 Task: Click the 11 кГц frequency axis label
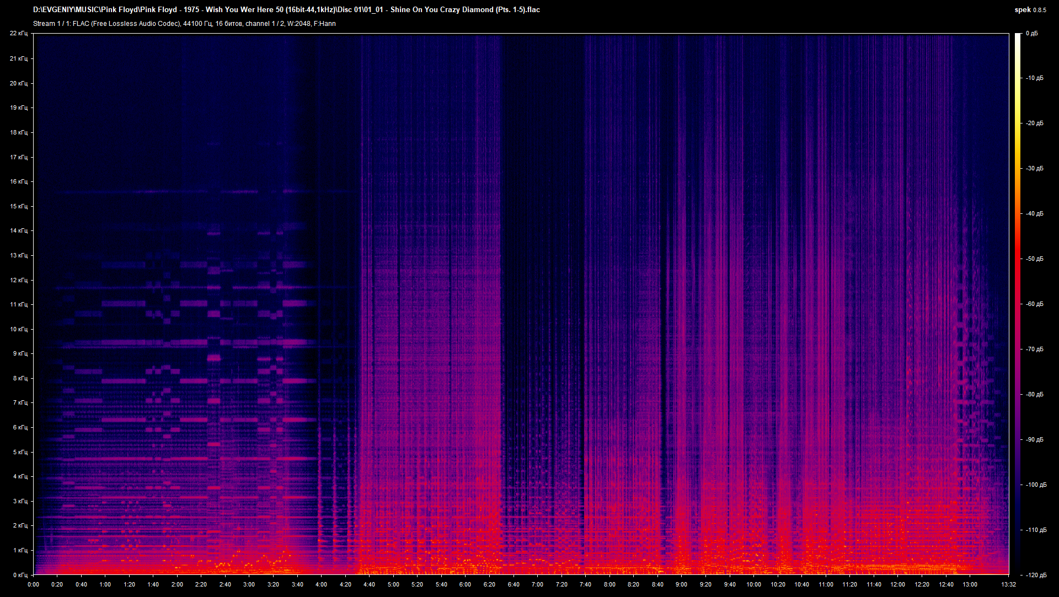[20, 305]
